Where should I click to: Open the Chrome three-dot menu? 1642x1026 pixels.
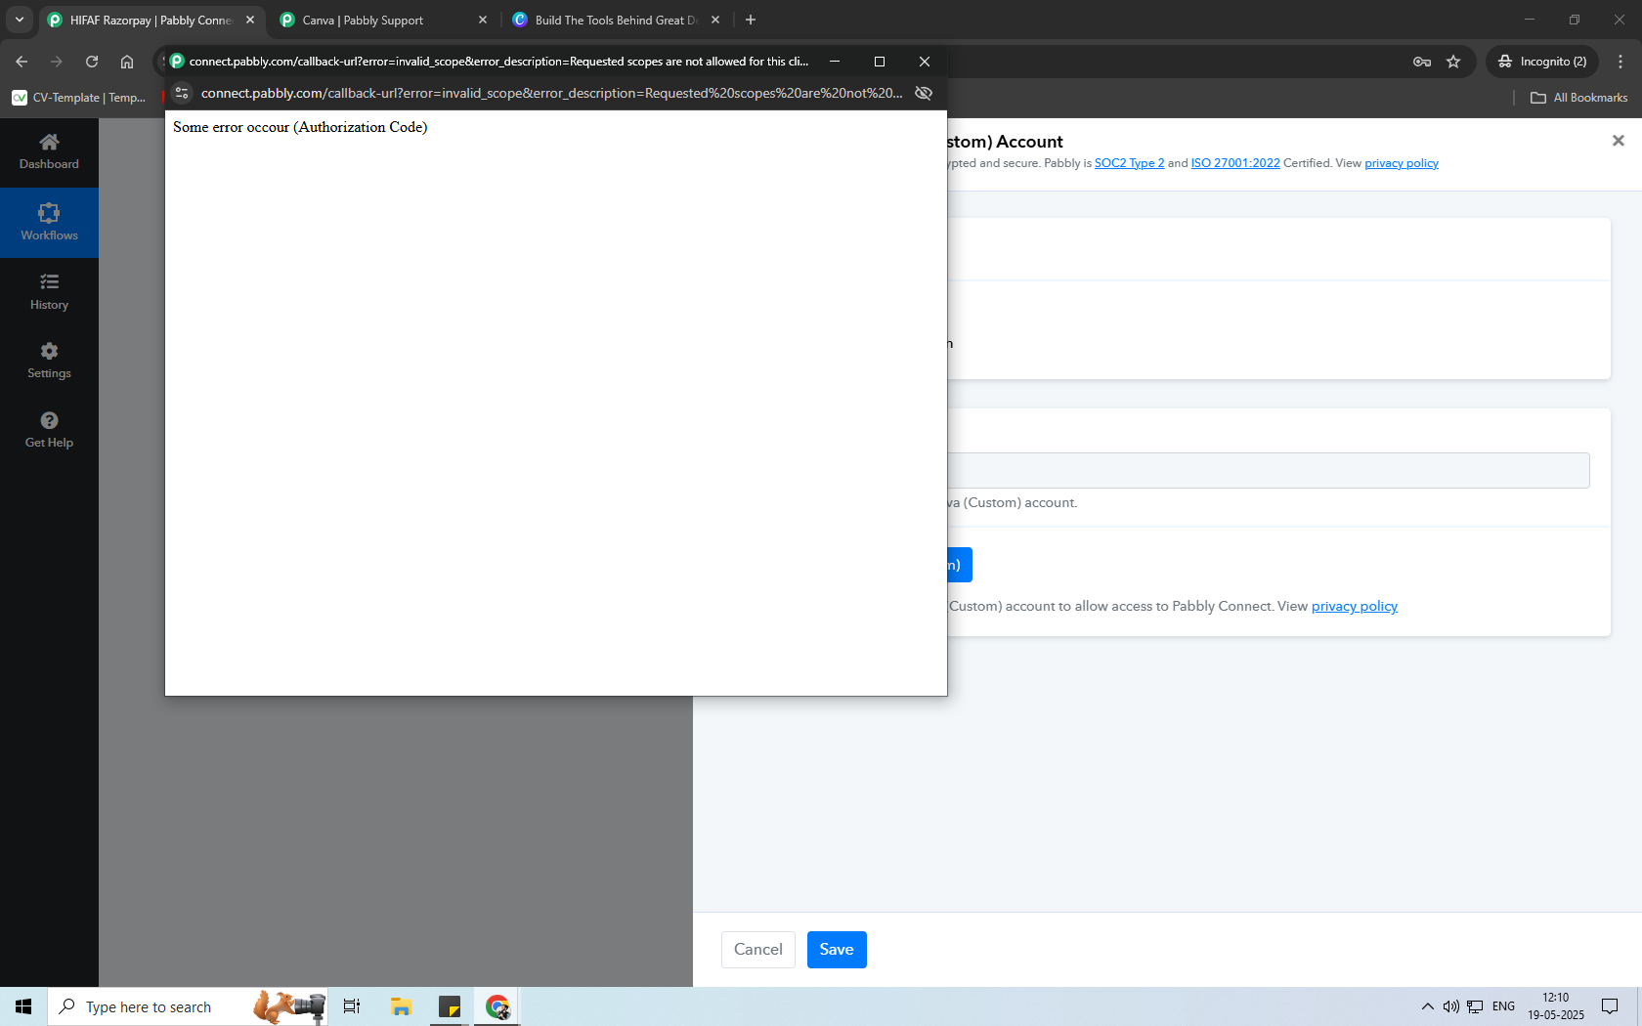pyautogui.click(x=1620, y=62)
